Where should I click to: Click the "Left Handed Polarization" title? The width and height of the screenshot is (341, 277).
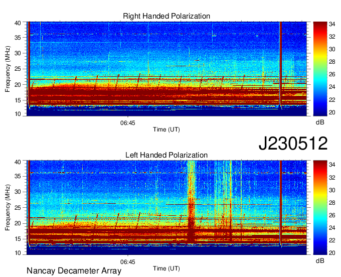(166, 155)
